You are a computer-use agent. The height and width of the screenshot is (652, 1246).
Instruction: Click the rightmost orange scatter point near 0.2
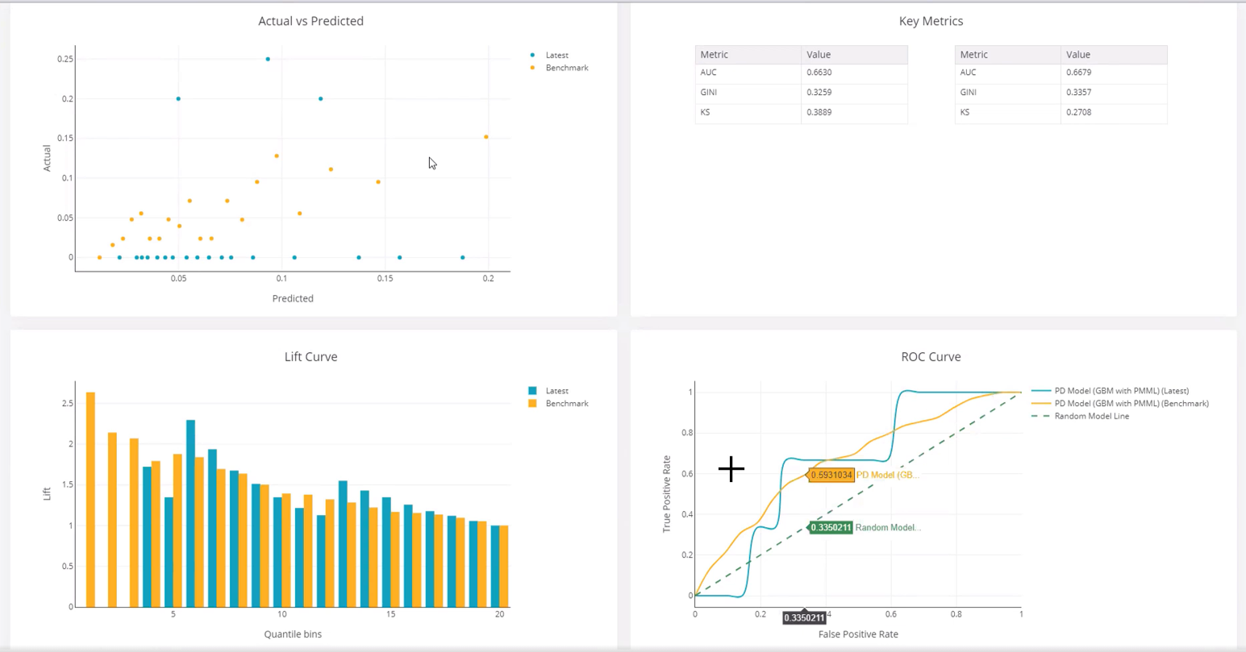(x=486, y=137)
